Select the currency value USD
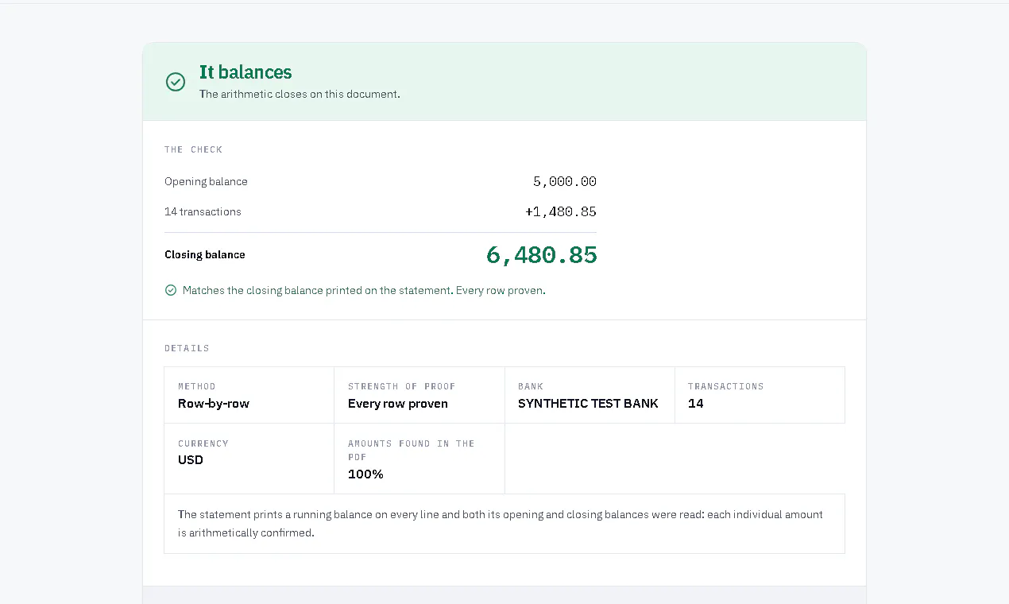 (191, 460)
